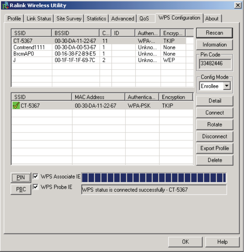
Task: Click the MAC Address column header
Action: [98, 97]
